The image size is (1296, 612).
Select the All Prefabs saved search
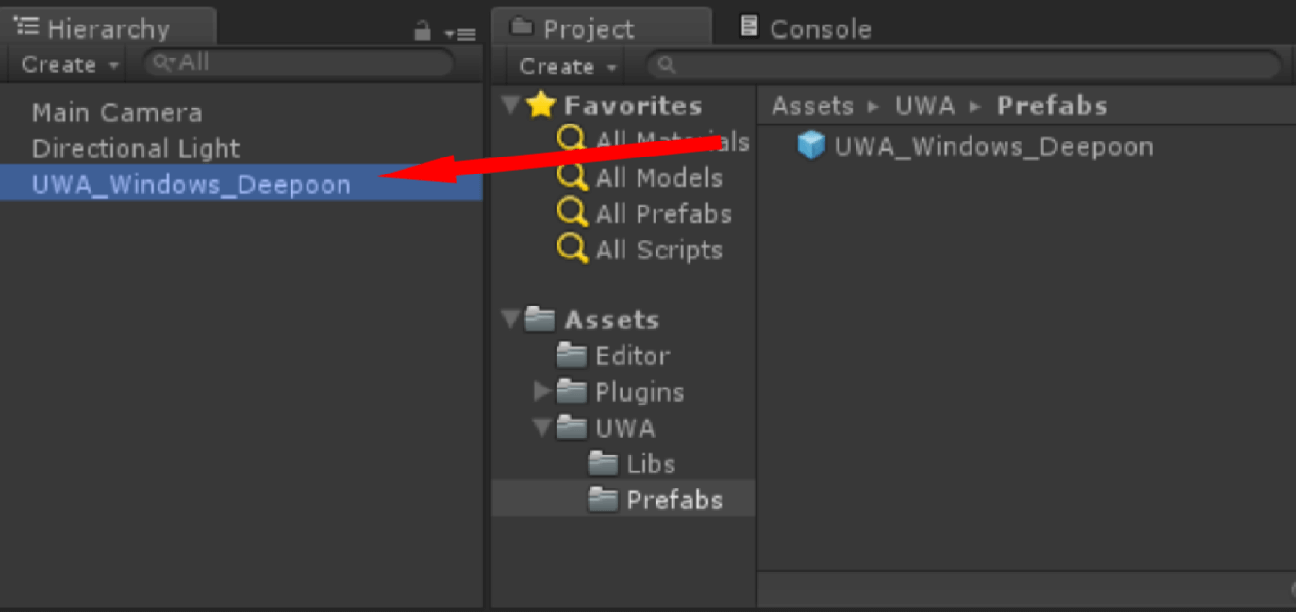click(x=663, y=214)
